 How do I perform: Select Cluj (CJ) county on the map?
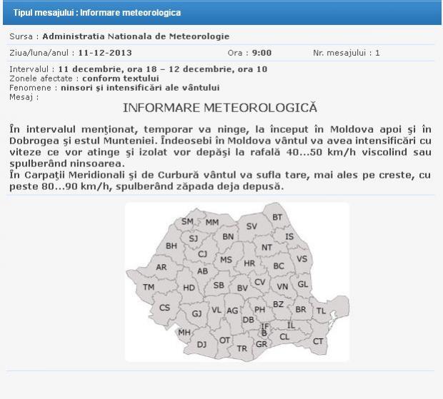click(202, 253)
